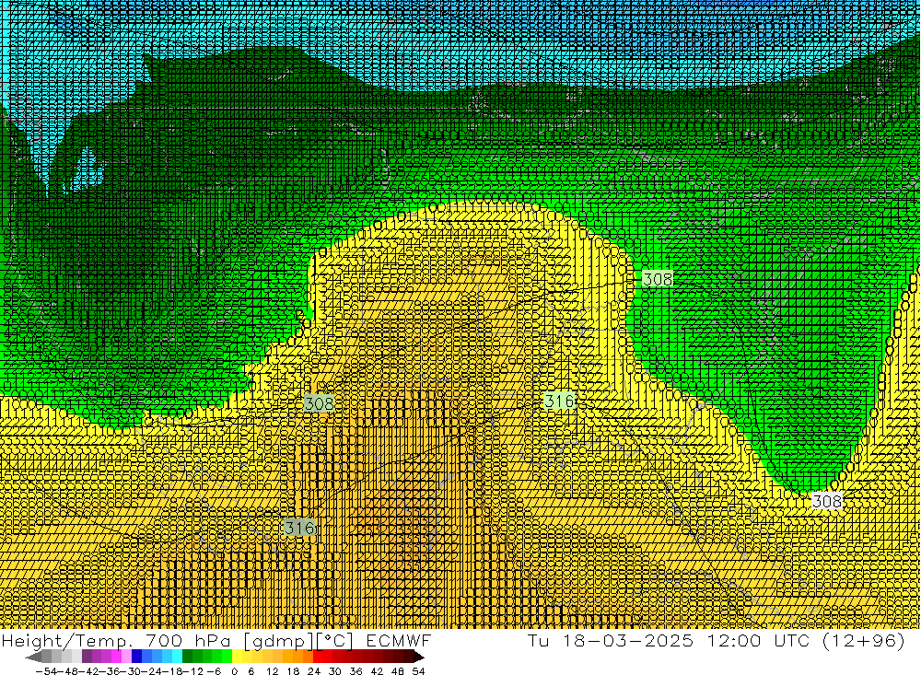Click the '[gdmp]' unit text
The image size is (921, 675).
[x=280, y=640]
